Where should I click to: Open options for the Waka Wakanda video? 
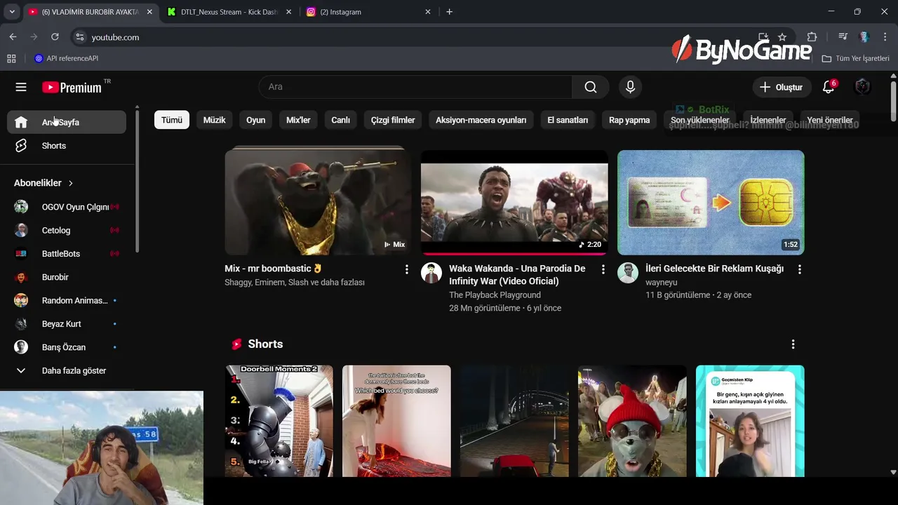point(603,269)
